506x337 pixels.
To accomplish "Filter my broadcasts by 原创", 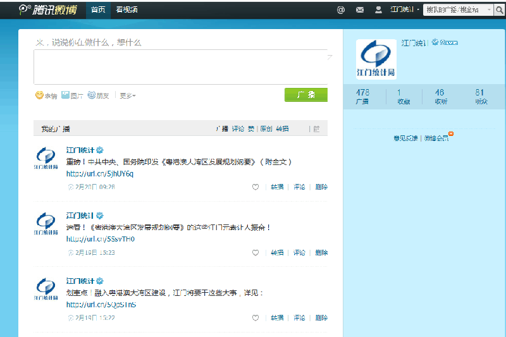I will pos(266,129).
